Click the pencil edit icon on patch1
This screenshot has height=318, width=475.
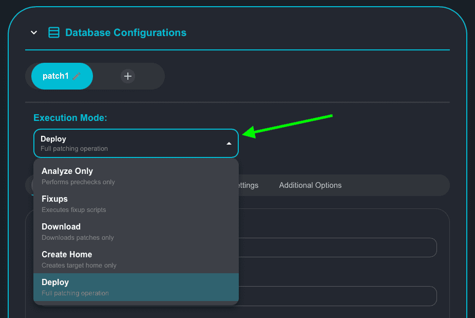[x=76, y=76]
